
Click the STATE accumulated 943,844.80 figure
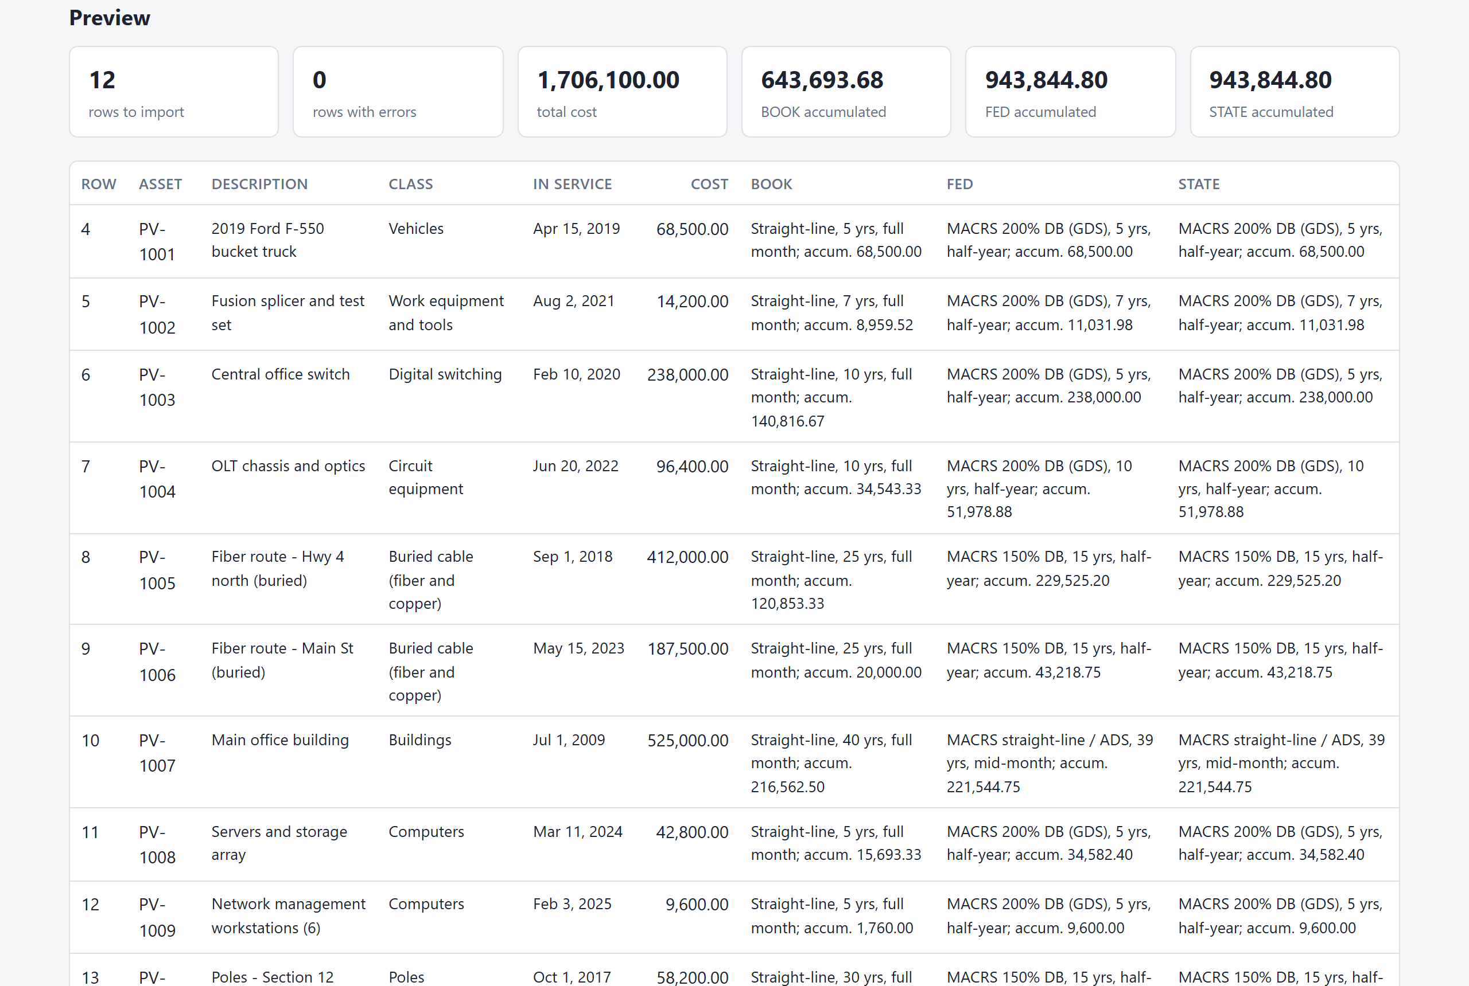[1270, 80]
